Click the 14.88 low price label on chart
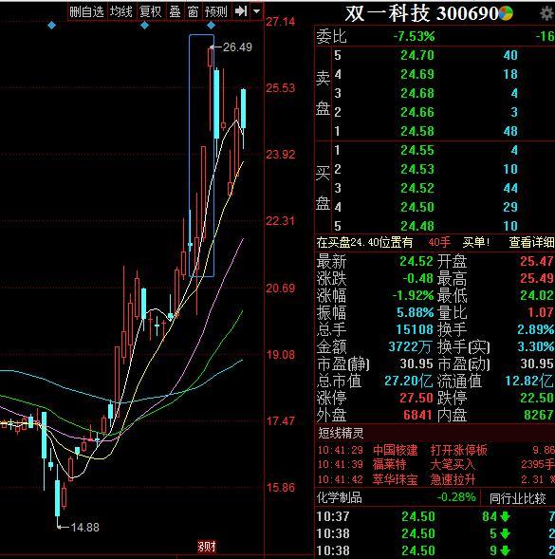 click(84, 528)
